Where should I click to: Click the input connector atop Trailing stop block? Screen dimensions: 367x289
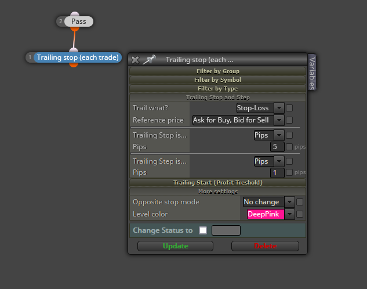tap(74, 50)
